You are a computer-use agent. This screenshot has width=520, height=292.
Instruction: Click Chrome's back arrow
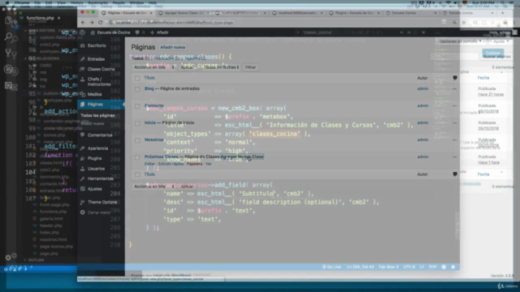pos(83,22)
